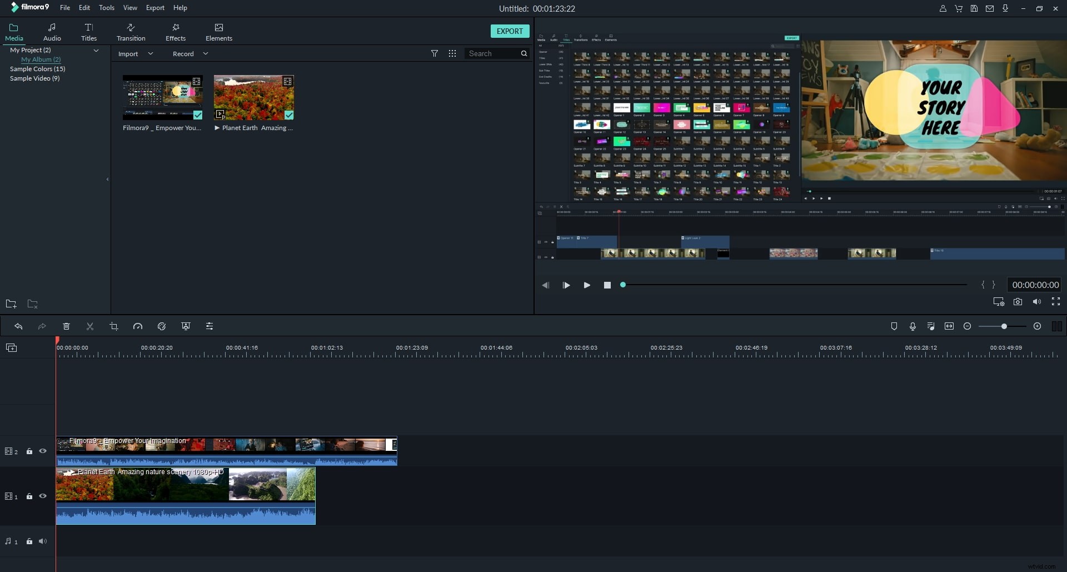Select the Planet Earth media thumbnail

pyautogui.click(x=254, y=98)
